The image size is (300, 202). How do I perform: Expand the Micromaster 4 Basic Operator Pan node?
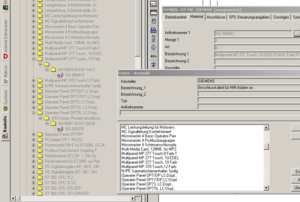pyautogui.click(x=33, y=27)
